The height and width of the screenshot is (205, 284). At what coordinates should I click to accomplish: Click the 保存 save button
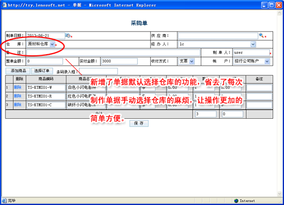[x=139, y=123]
